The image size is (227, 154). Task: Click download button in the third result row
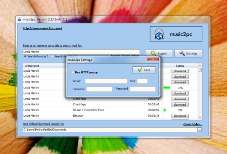click(180, 82)
